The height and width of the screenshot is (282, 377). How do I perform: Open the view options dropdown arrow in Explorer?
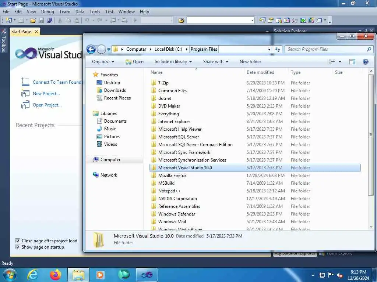[340, 62]
